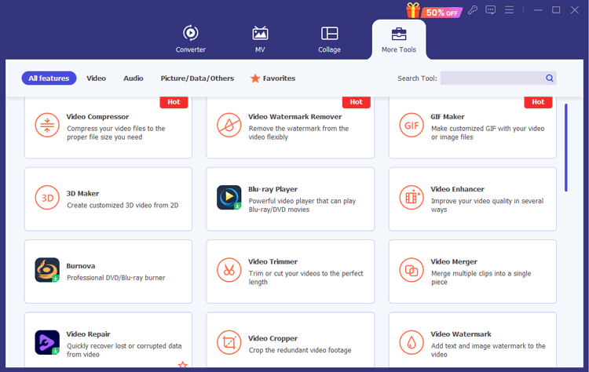Click the '3D Maker' title text
Screen dimensions: 589x372
tap(82, 193)
